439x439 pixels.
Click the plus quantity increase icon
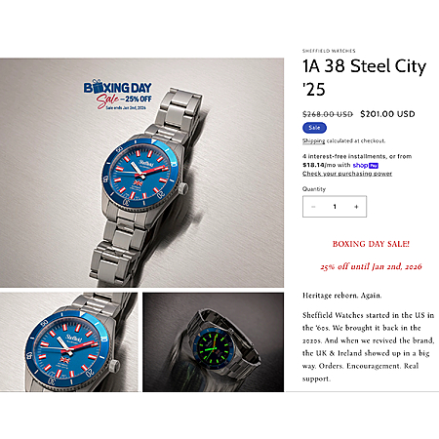point(356,207)
